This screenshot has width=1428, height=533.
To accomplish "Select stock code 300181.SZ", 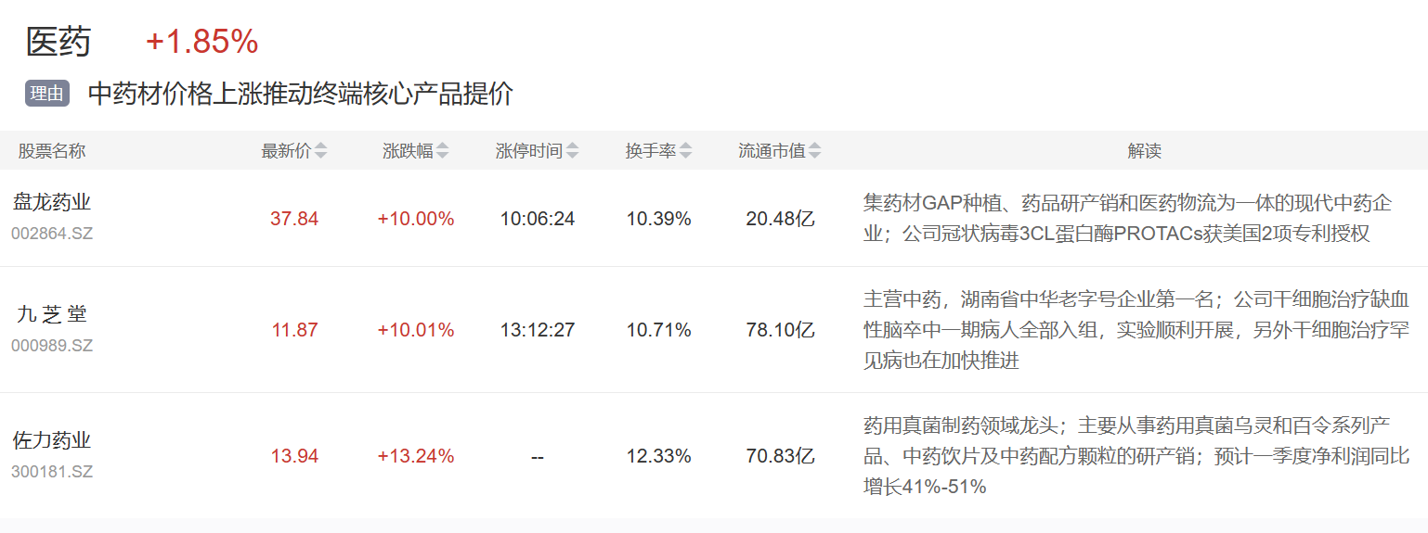I will point(52,472).
